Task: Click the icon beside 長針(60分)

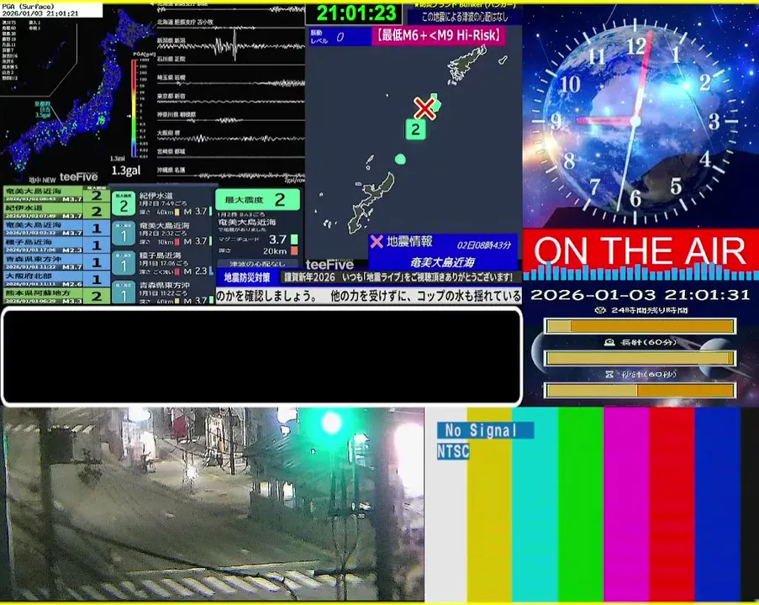Action: (x=609, y=342)
